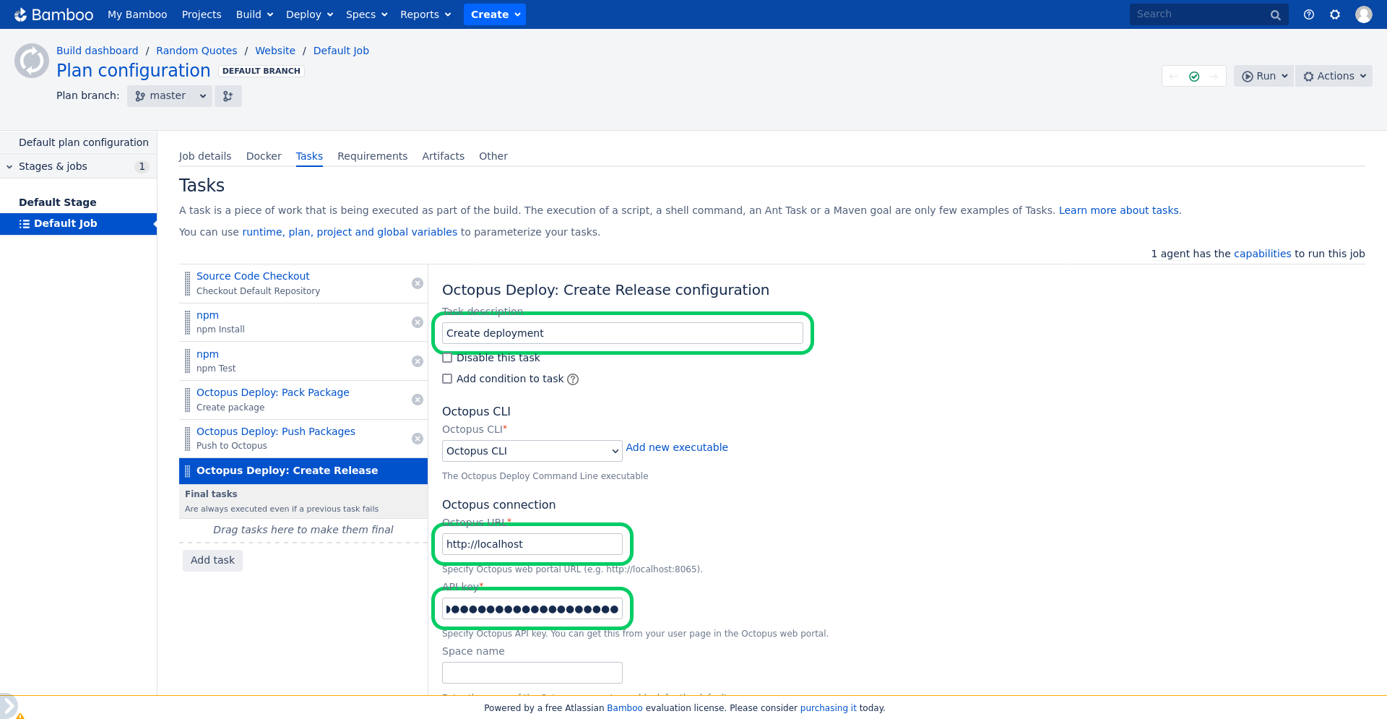Focus the Octopus URL input field
Viewport: 1387px width, 719px height.
(x=532, y=544)
